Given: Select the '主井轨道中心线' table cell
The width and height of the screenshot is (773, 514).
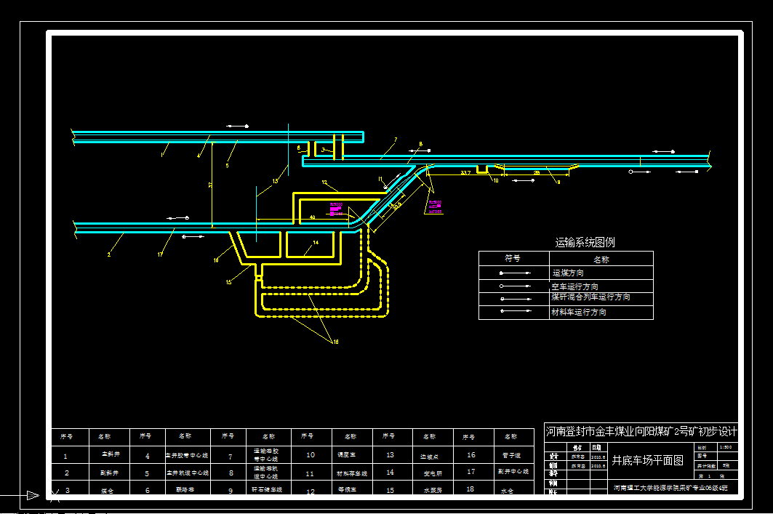Looking at the screenshot, I should (x=188, y=473).
